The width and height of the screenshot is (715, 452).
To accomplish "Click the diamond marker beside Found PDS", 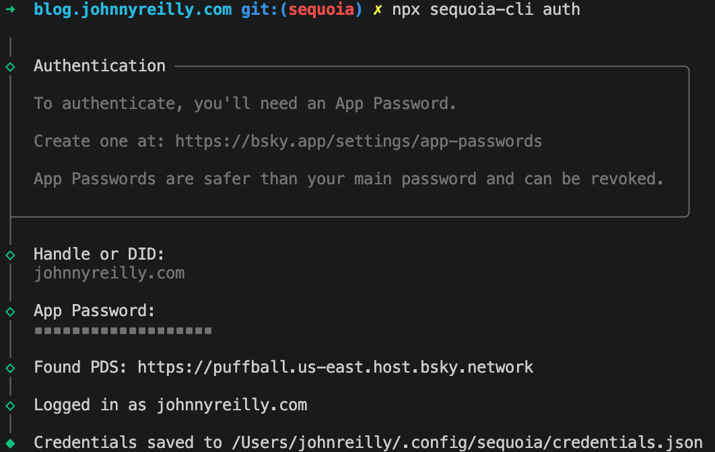I will (10, 368).
